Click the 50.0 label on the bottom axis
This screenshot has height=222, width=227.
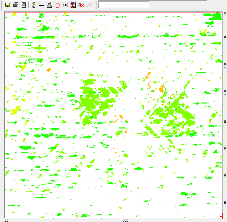[x=126, y=220]
